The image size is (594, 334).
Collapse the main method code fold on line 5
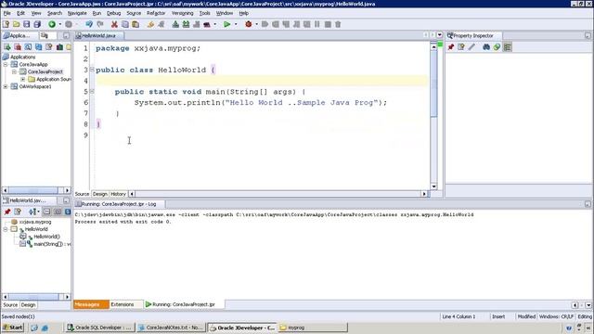92,91
